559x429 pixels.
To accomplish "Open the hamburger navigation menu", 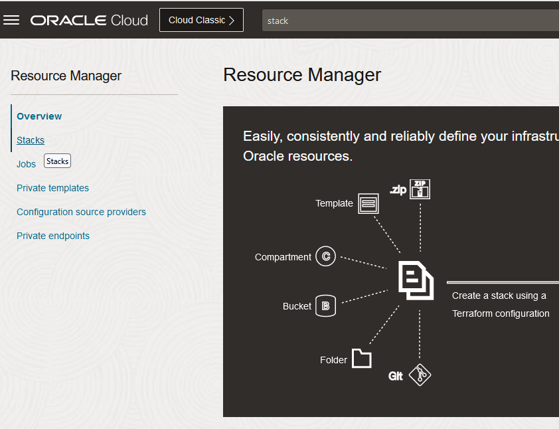I will click(11, 20).
